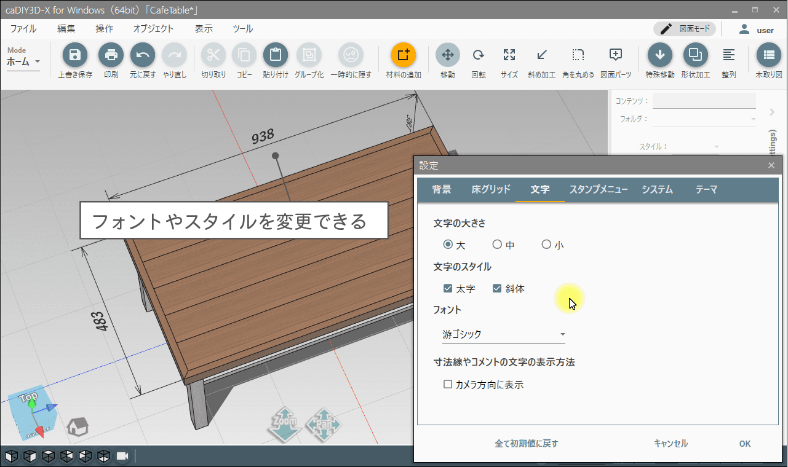Click the Top view orientation cube

pyautogui.click(x=32, y=412)
